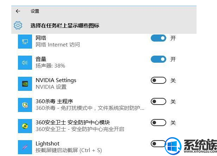The height and width of the screenshot is (156, 217).
Task: Switch on the Lightshot toggle
Action: tap(158, 144)
